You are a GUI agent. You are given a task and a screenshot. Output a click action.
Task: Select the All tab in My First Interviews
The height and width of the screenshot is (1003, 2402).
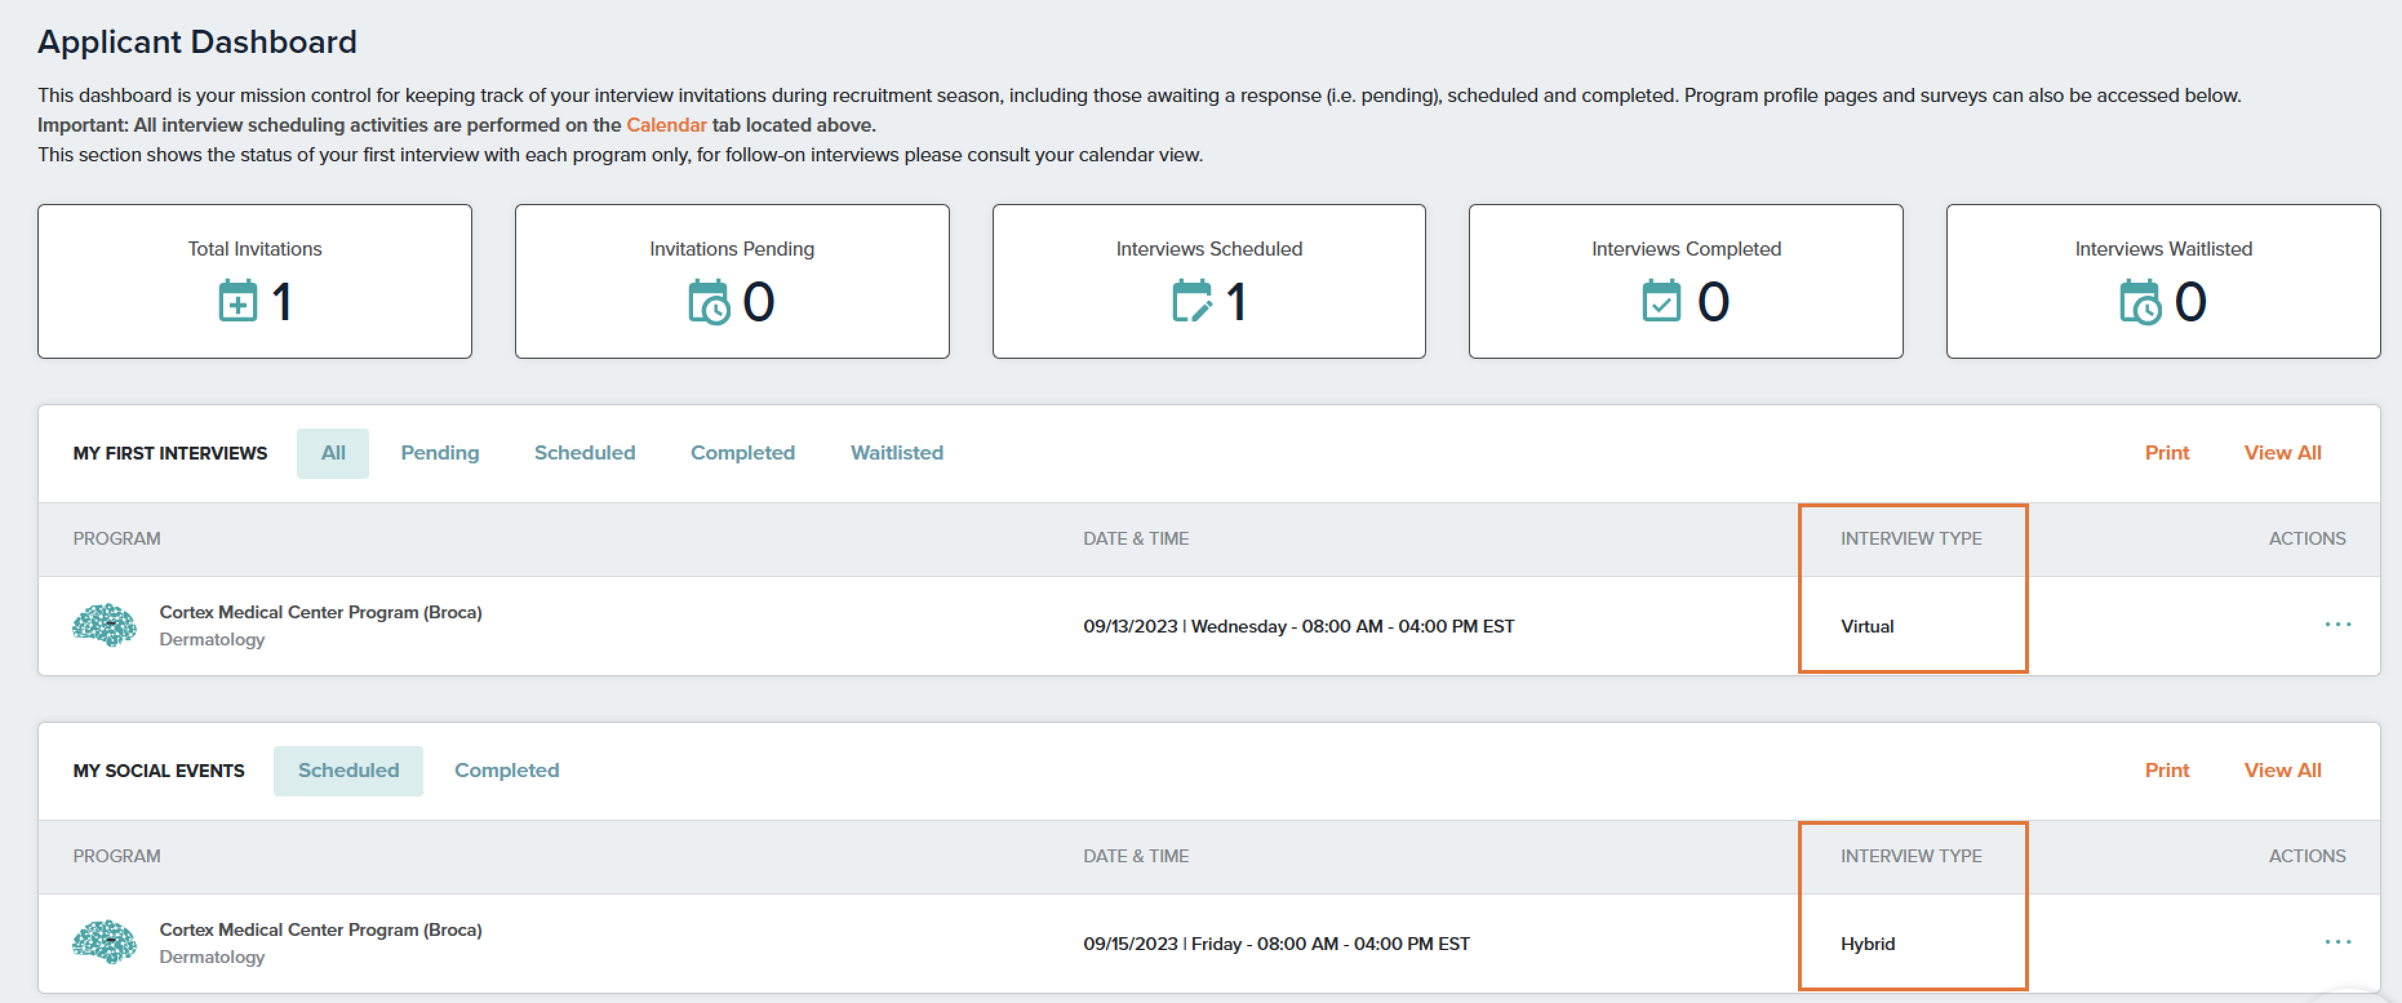pyautogui.click(x=333, y=453)
